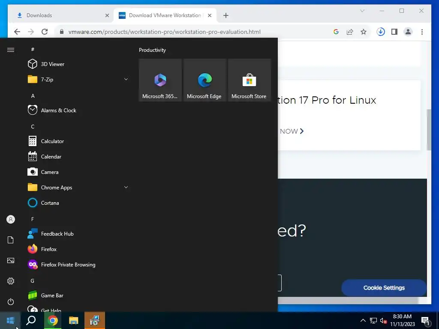439x329 pixels.
Task: View site information lock icon
Action: click(62, 32)
